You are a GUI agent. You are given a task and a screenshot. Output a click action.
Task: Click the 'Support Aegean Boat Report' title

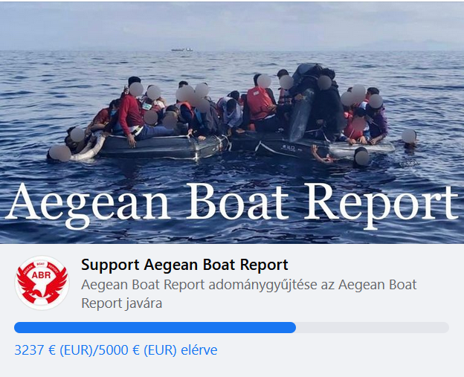coord(184,265)
